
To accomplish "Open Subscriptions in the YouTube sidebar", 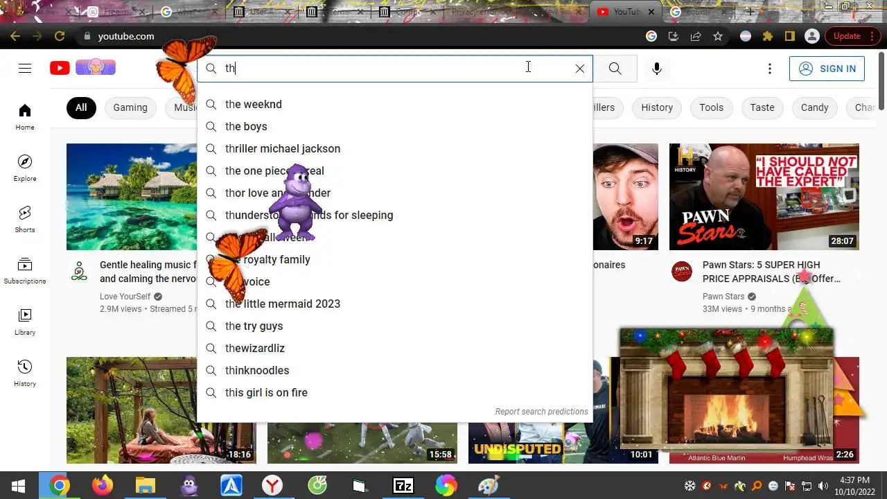I will pos(25,270).
